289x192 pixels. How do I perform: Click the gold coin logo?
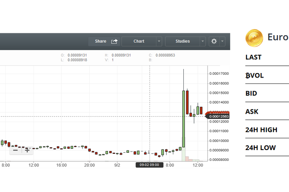(254, 38)
